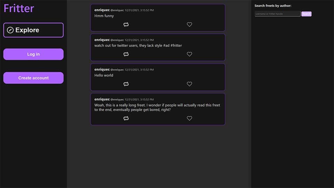334x188 pixels.
Task: Click the timestamp on the "Hmm funny" freet
Action: tap(139, 10)
